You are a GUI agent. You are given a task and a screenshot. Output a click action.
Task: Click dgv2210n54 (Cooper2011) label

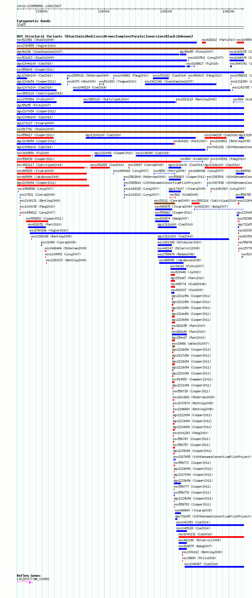(x=114, y=153)
